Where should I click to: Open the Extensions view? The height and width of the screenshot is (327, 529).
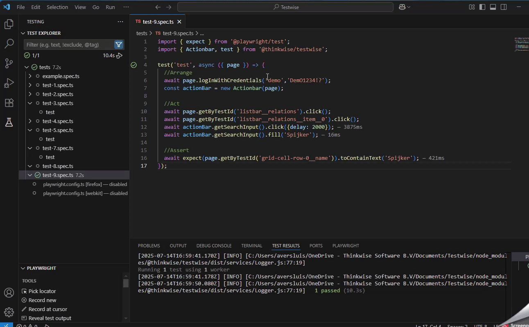(9, 103)
